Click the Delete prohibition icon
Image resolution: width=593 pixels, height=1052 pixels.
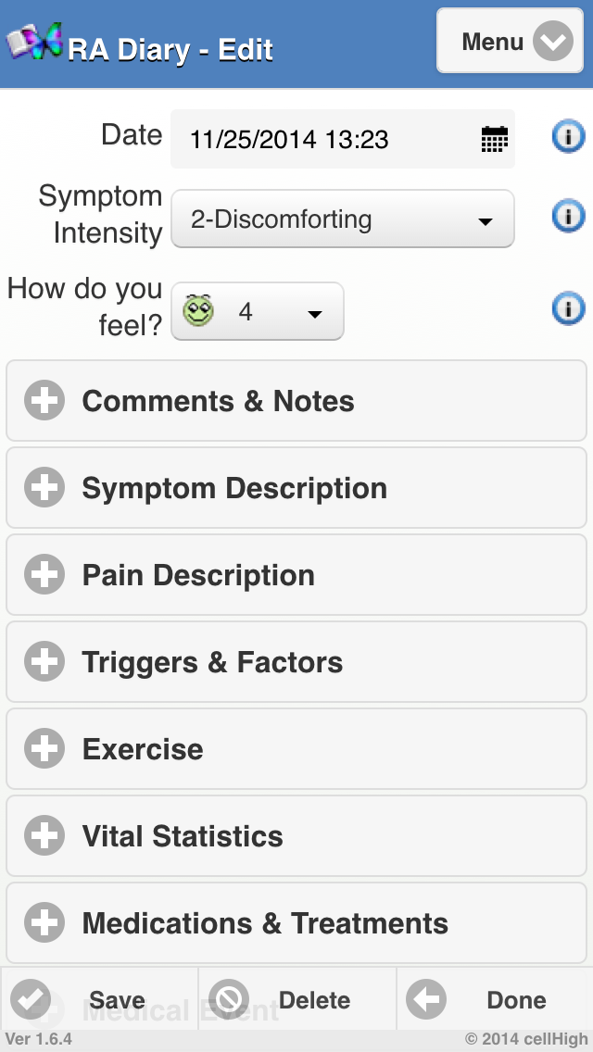coord(228,999)
